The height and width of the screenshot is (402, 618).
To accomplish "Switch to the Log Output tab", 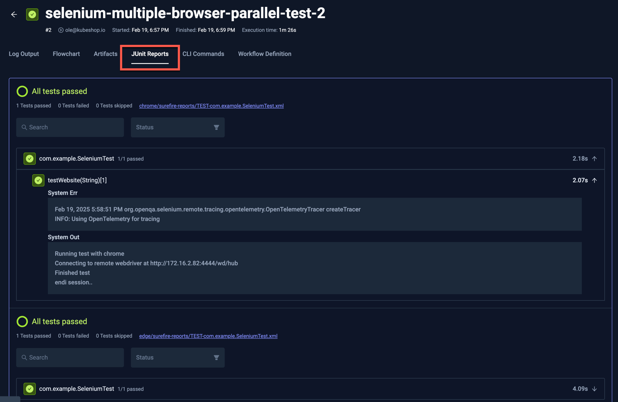I will click(x=23, y=53).
